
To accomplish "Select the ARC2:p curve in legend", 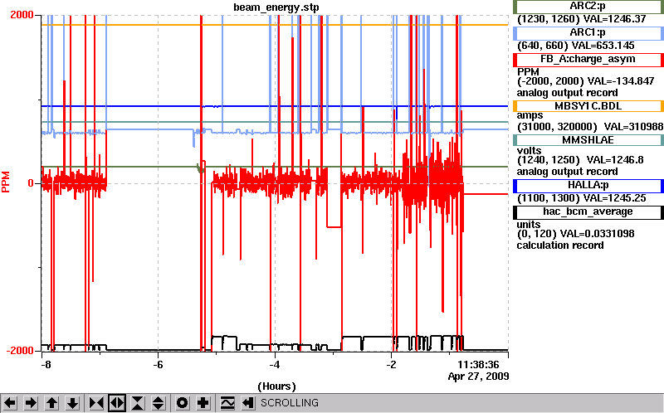I will (x=588, y=7).
